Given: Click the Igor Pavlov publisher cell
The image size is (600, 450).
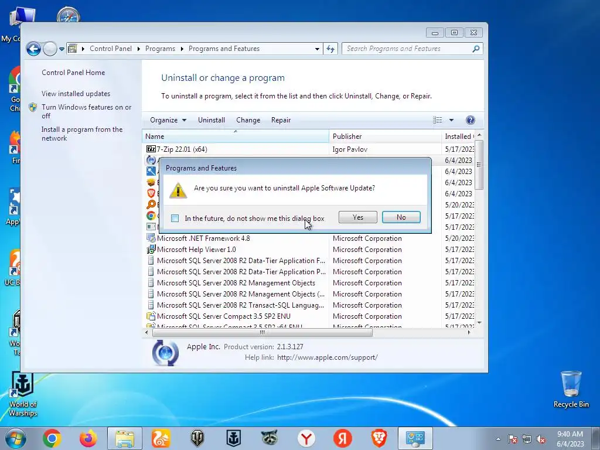Looking at the screenshot, I should click(x=350, y=149).
